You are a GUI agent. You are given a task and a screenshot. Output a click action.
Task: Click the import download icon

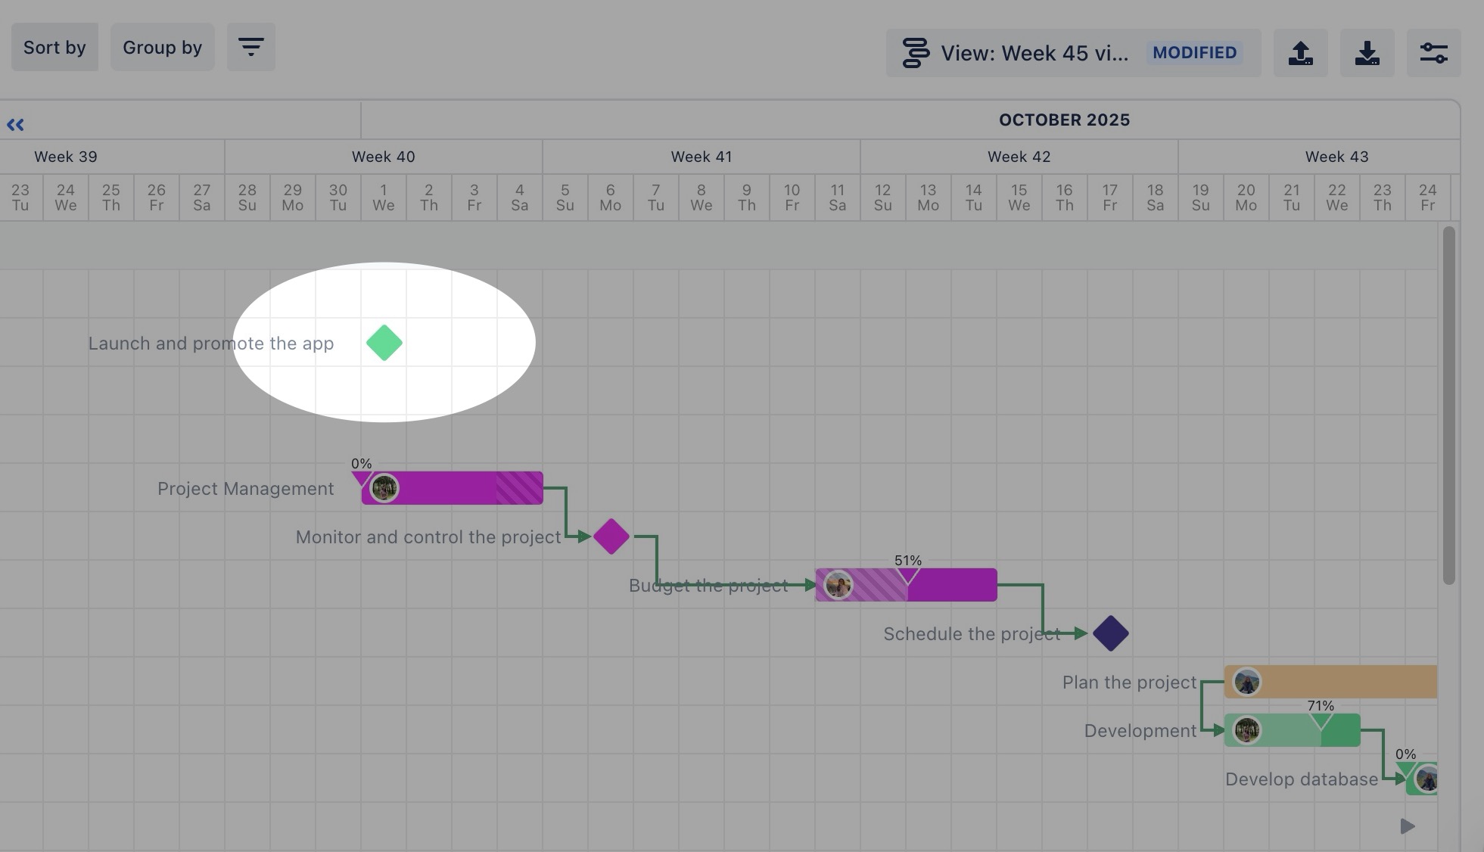pyautogui.click(x=1367, y=53)
